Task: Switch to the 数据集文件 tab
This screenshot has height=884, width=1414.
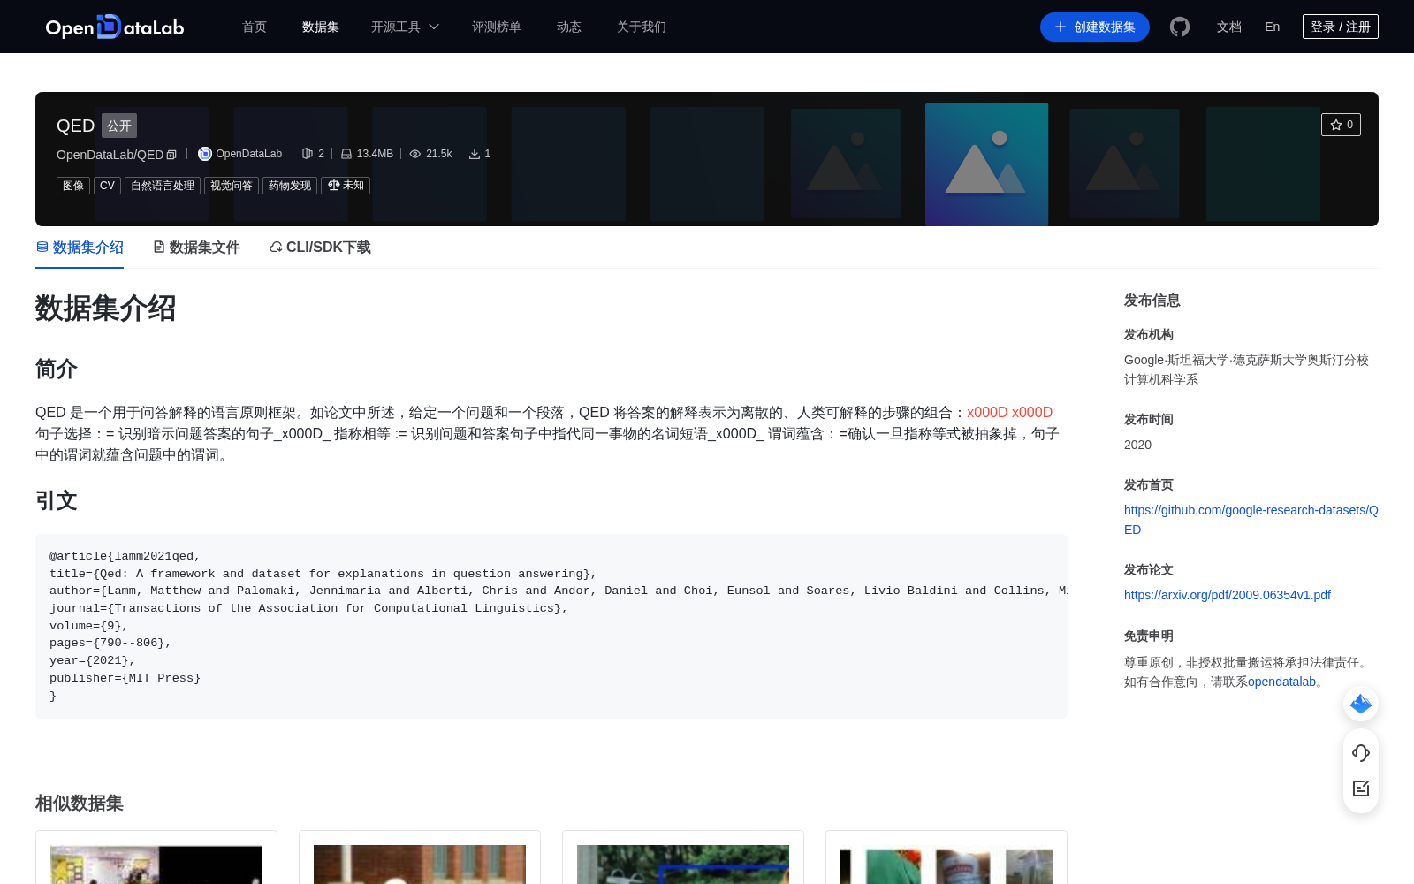Action: pos(196,248)
